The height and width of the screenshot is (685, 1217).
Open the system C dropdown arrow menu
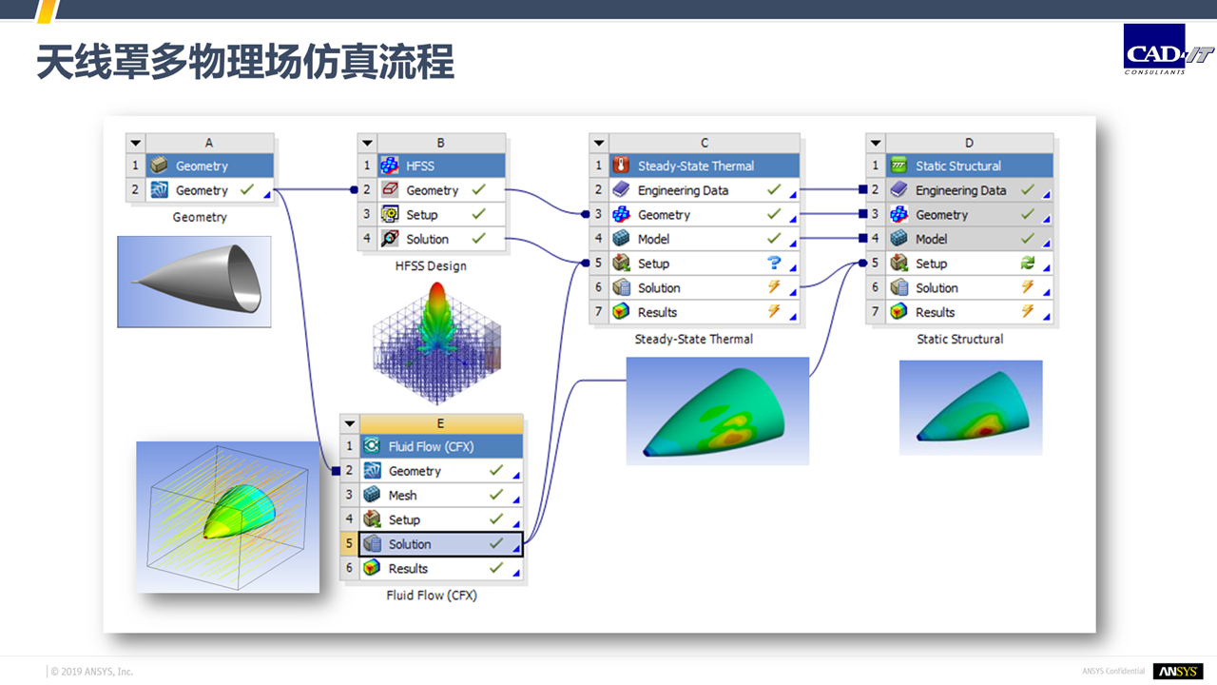point(599,143)
